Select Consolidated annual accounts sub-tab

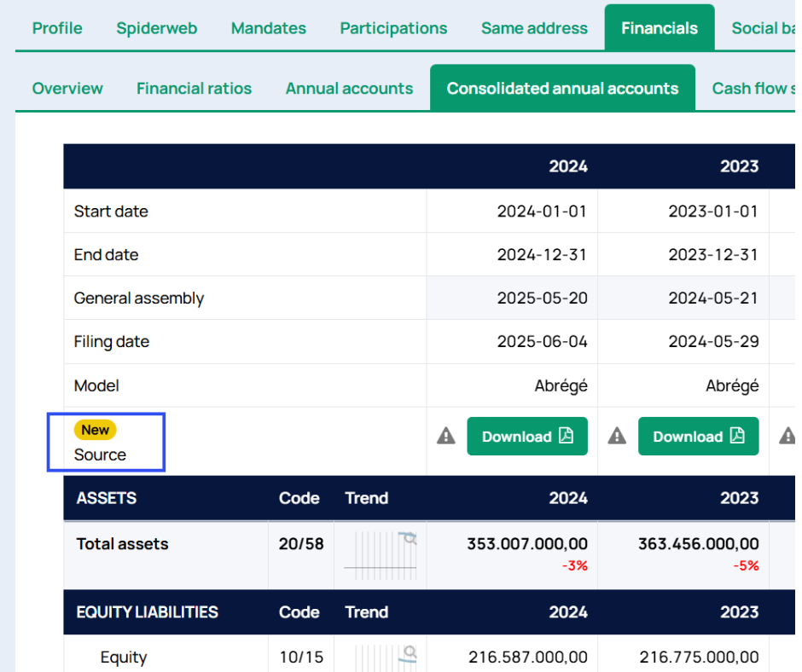(x=562, y=89)
